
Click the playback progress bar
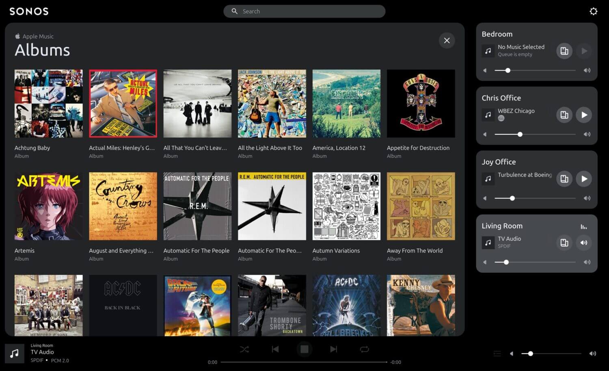304,362
